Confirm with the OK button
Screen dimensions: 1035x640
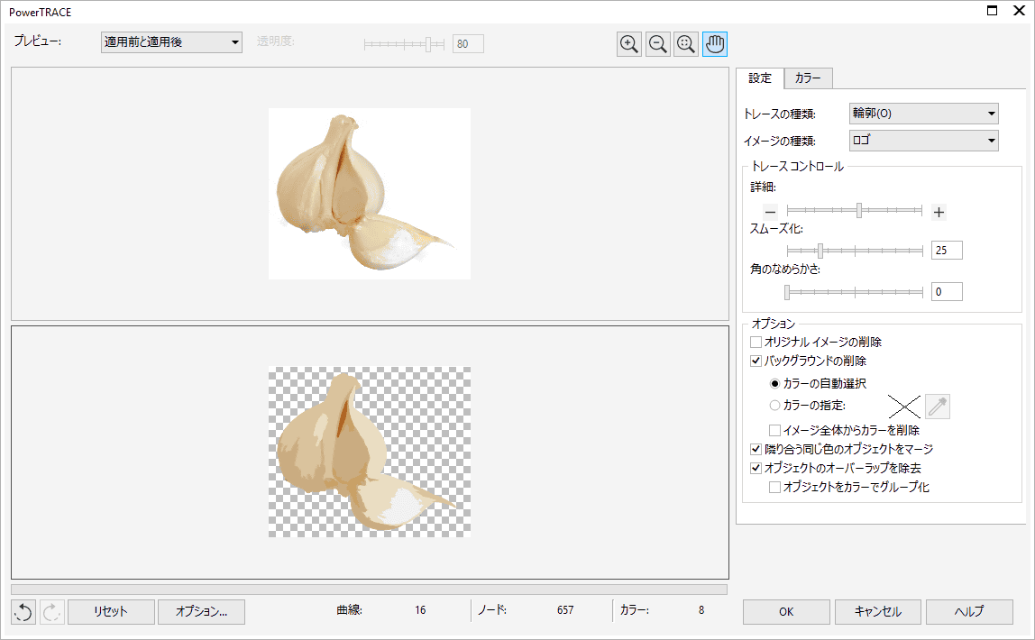[x=786, y=612]
